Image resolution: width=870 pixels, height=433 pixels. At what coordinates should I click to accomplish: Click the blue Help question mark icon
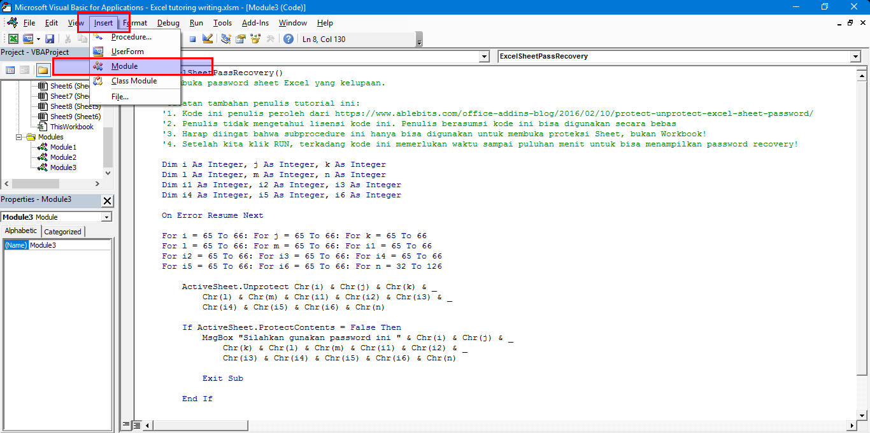tap(289, 39)
